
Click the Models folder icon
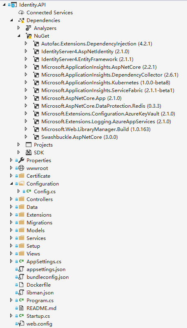pos(21,230)
